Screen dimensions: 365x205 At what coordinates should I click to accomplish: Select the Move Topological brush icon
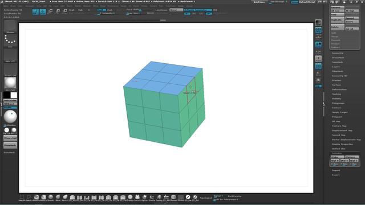click(65, 198)
